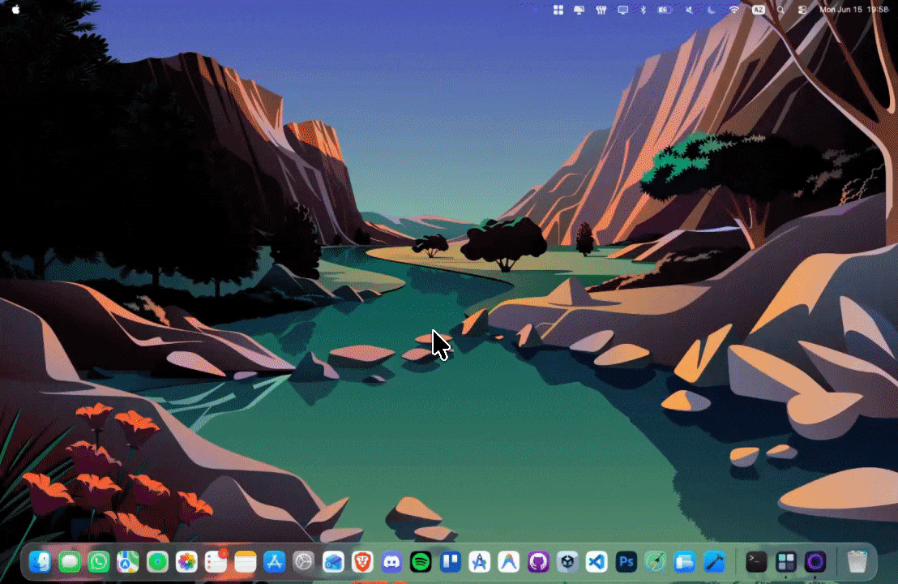This screenshot has height=584, width=898.
Task: Open the Trash
Action: [x=857, y=561]
